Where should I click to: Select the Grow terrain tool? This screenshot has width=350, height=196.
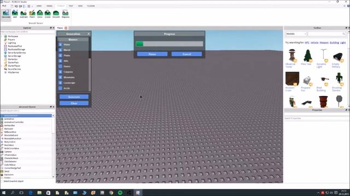40,14
